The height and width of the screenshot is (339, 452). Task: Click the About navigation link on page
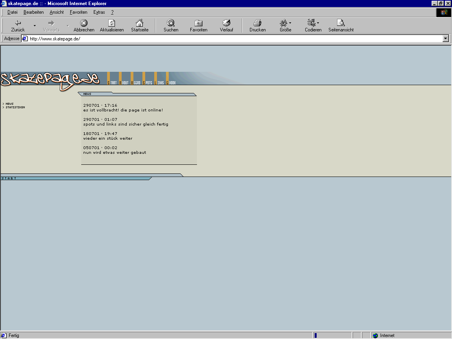[124, 83]
